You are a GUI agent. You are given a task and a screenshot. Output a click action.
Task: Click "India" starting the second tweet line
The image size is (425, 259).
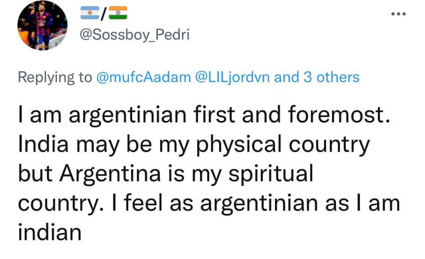pyautogui.click(x=43, y=144)
